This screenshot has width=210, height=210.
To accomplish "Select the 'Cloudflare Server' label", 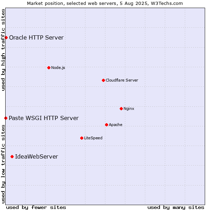I will click(122, 80).
